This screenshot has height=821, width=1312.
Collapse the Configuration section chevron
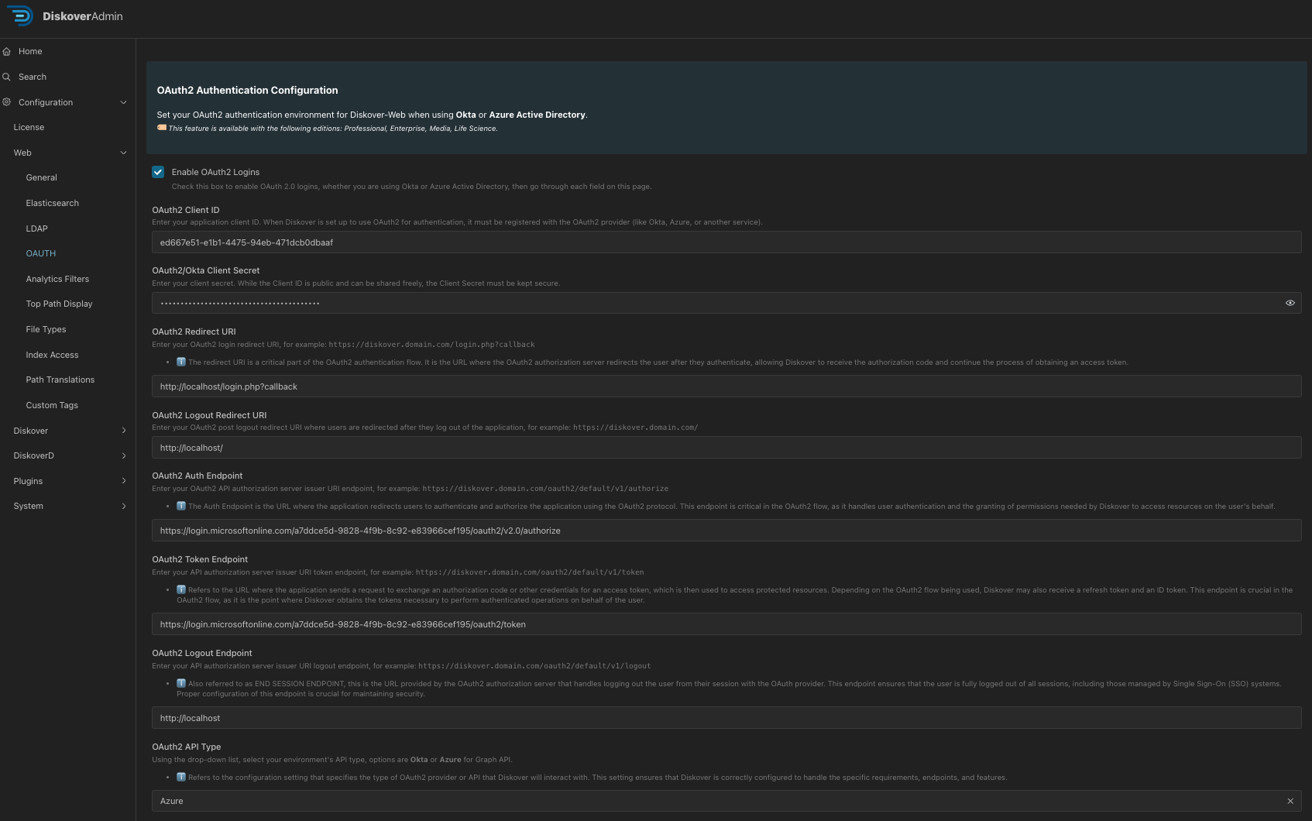(x=123, y=102)
